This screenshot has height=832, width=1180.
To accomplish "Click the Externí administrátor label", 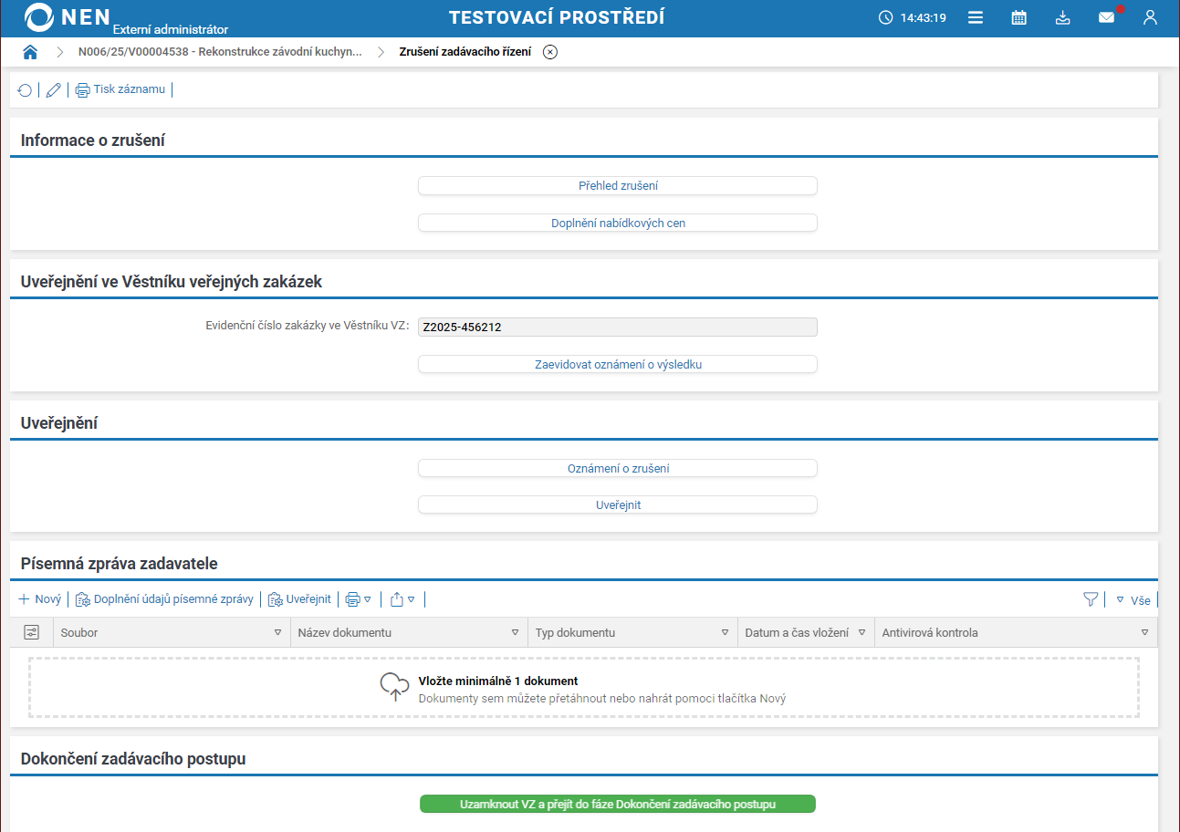I will pyautogui.click(x=171, y=29).
